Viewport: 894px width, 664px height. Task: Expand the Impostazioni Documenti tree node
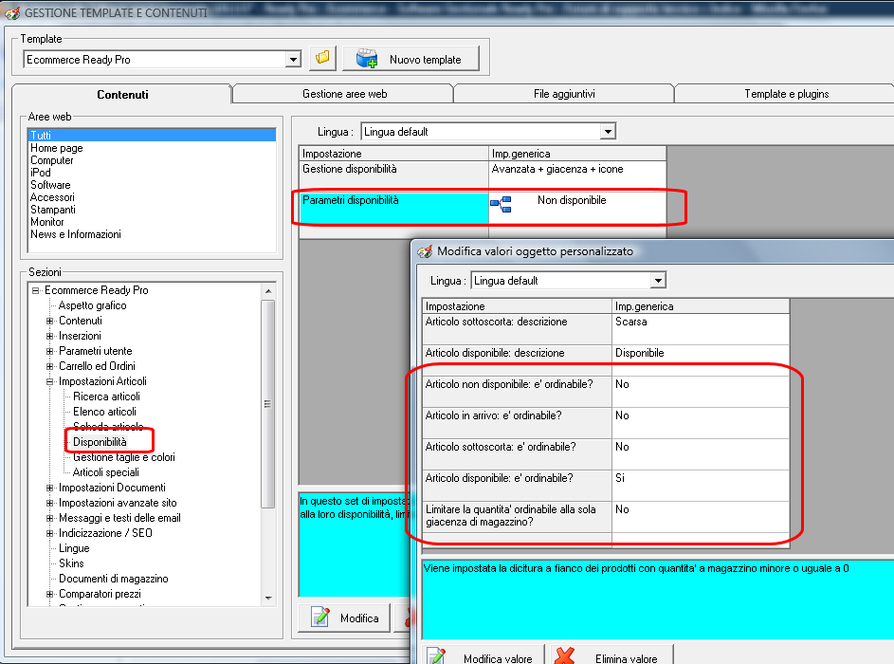pyautogui.click(x=50, y=488)
